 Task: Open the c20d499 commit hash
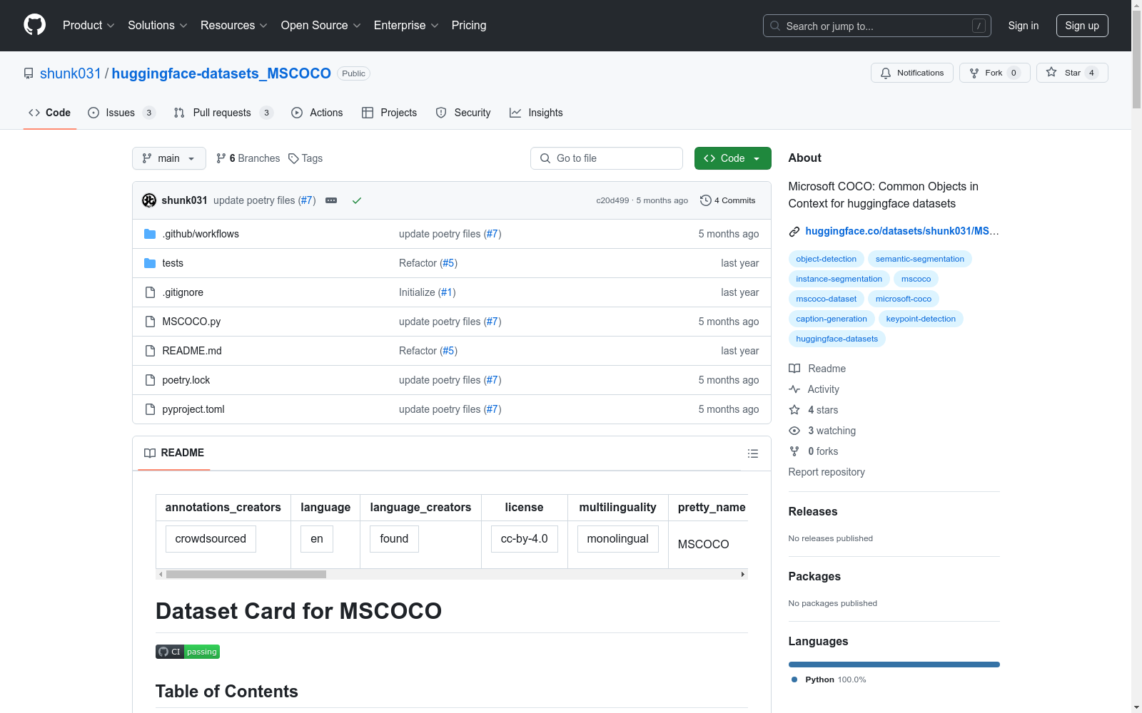tap(612, 200)
